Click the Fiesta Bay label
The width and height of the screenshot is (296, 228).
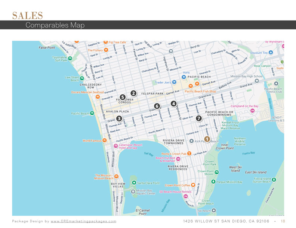pos(249,153)
